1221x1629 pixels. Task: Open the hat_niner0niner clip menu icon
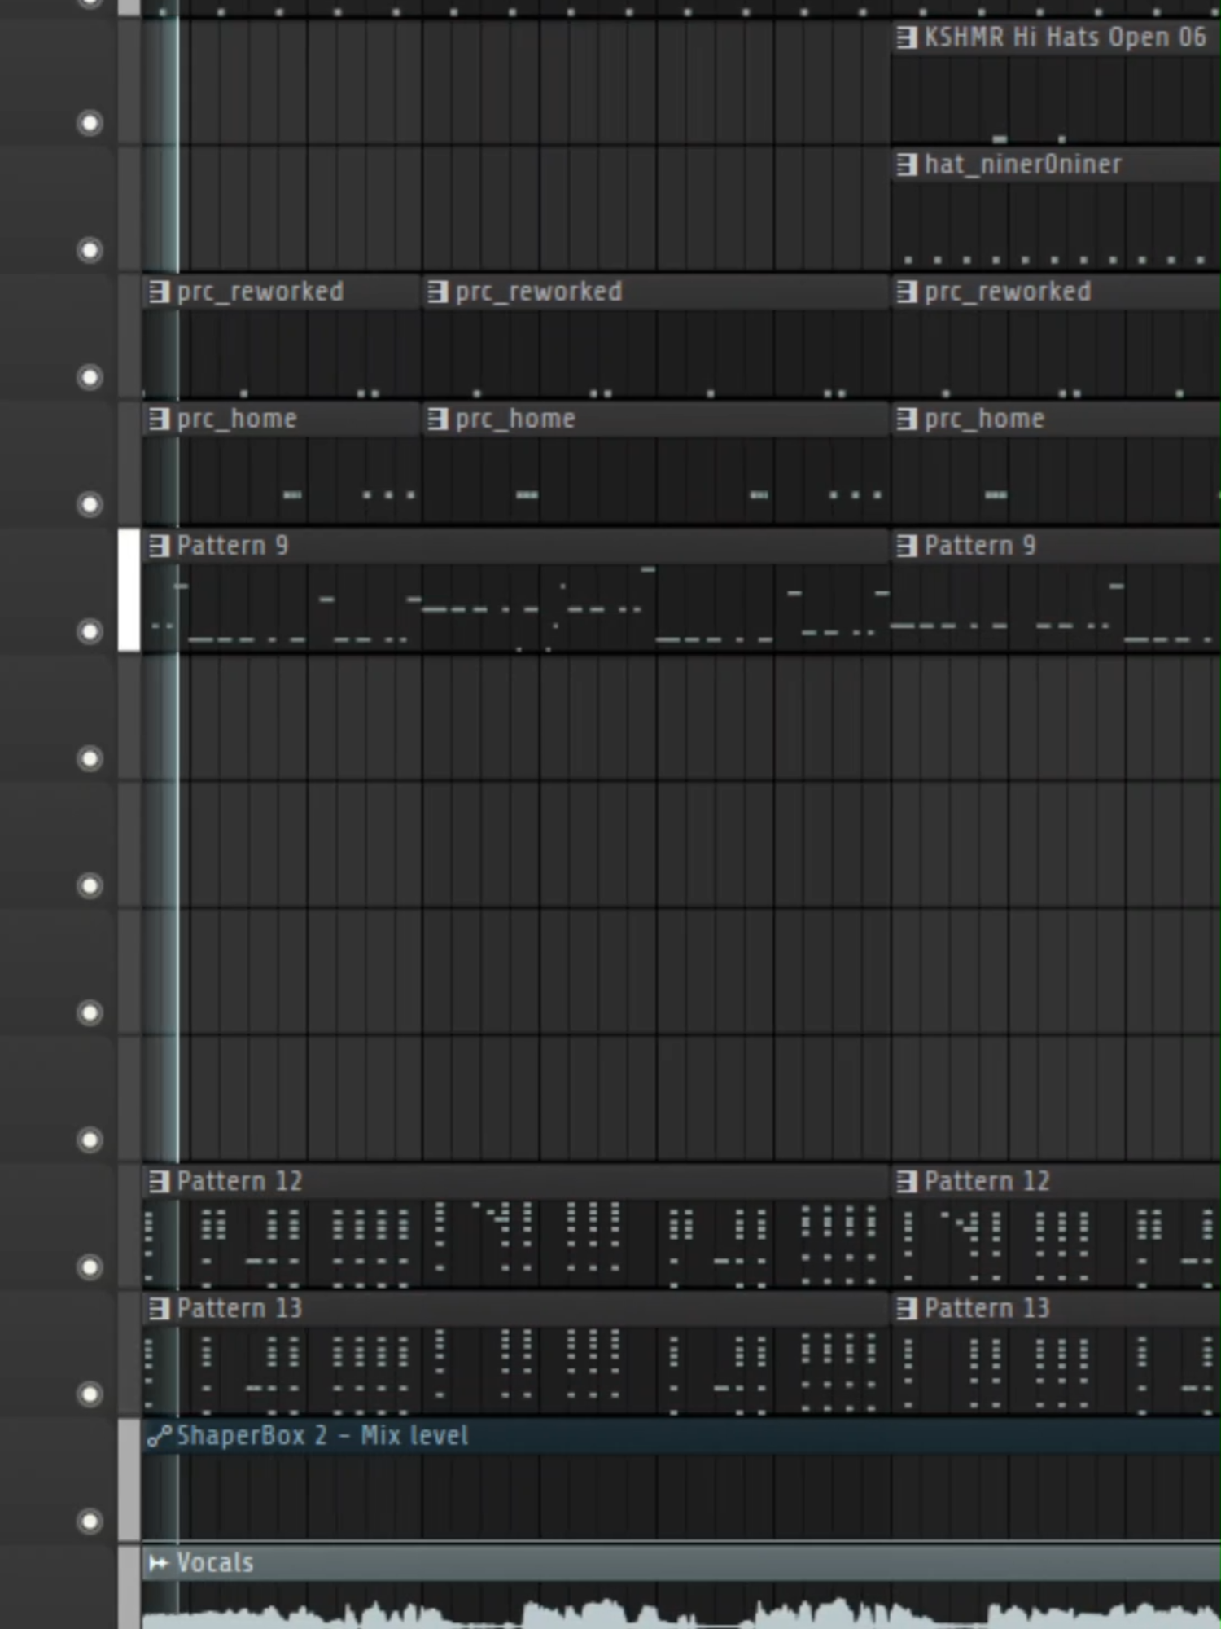906,165
